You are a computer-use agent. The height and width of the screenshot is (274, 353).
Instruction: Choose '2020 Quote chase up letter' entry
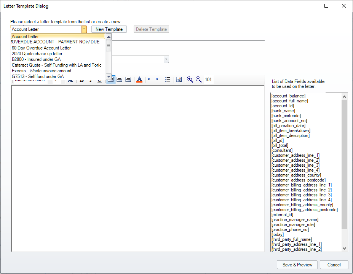37,54
